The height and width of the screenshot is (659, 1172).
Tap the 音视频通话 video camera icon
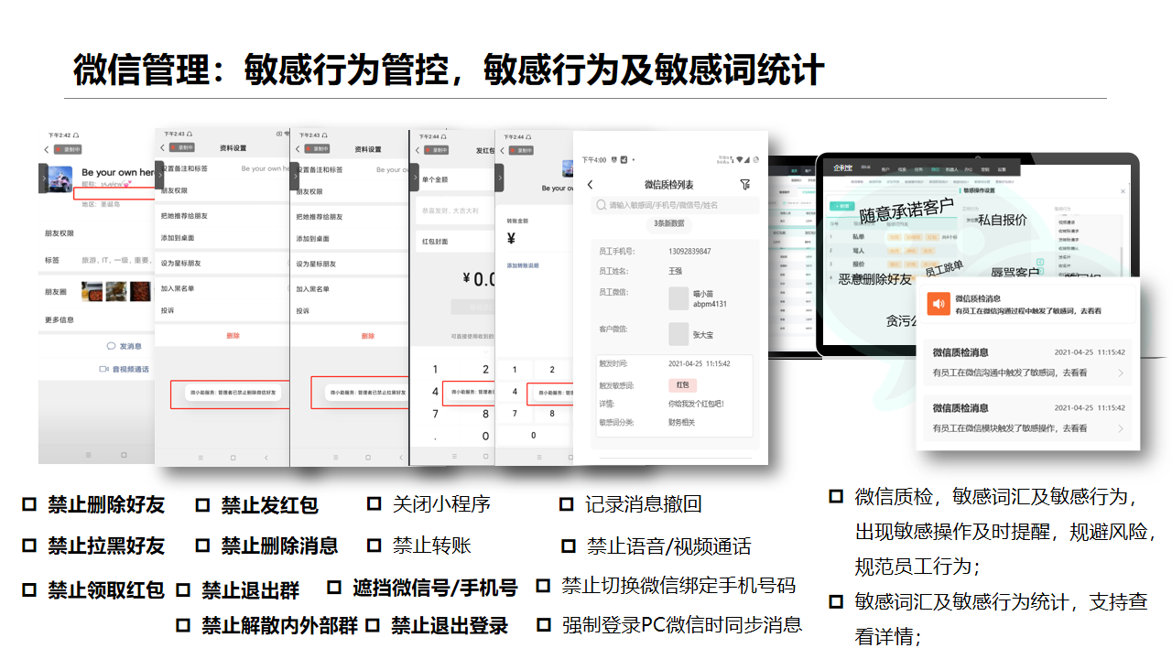click(x=104, y=369)
